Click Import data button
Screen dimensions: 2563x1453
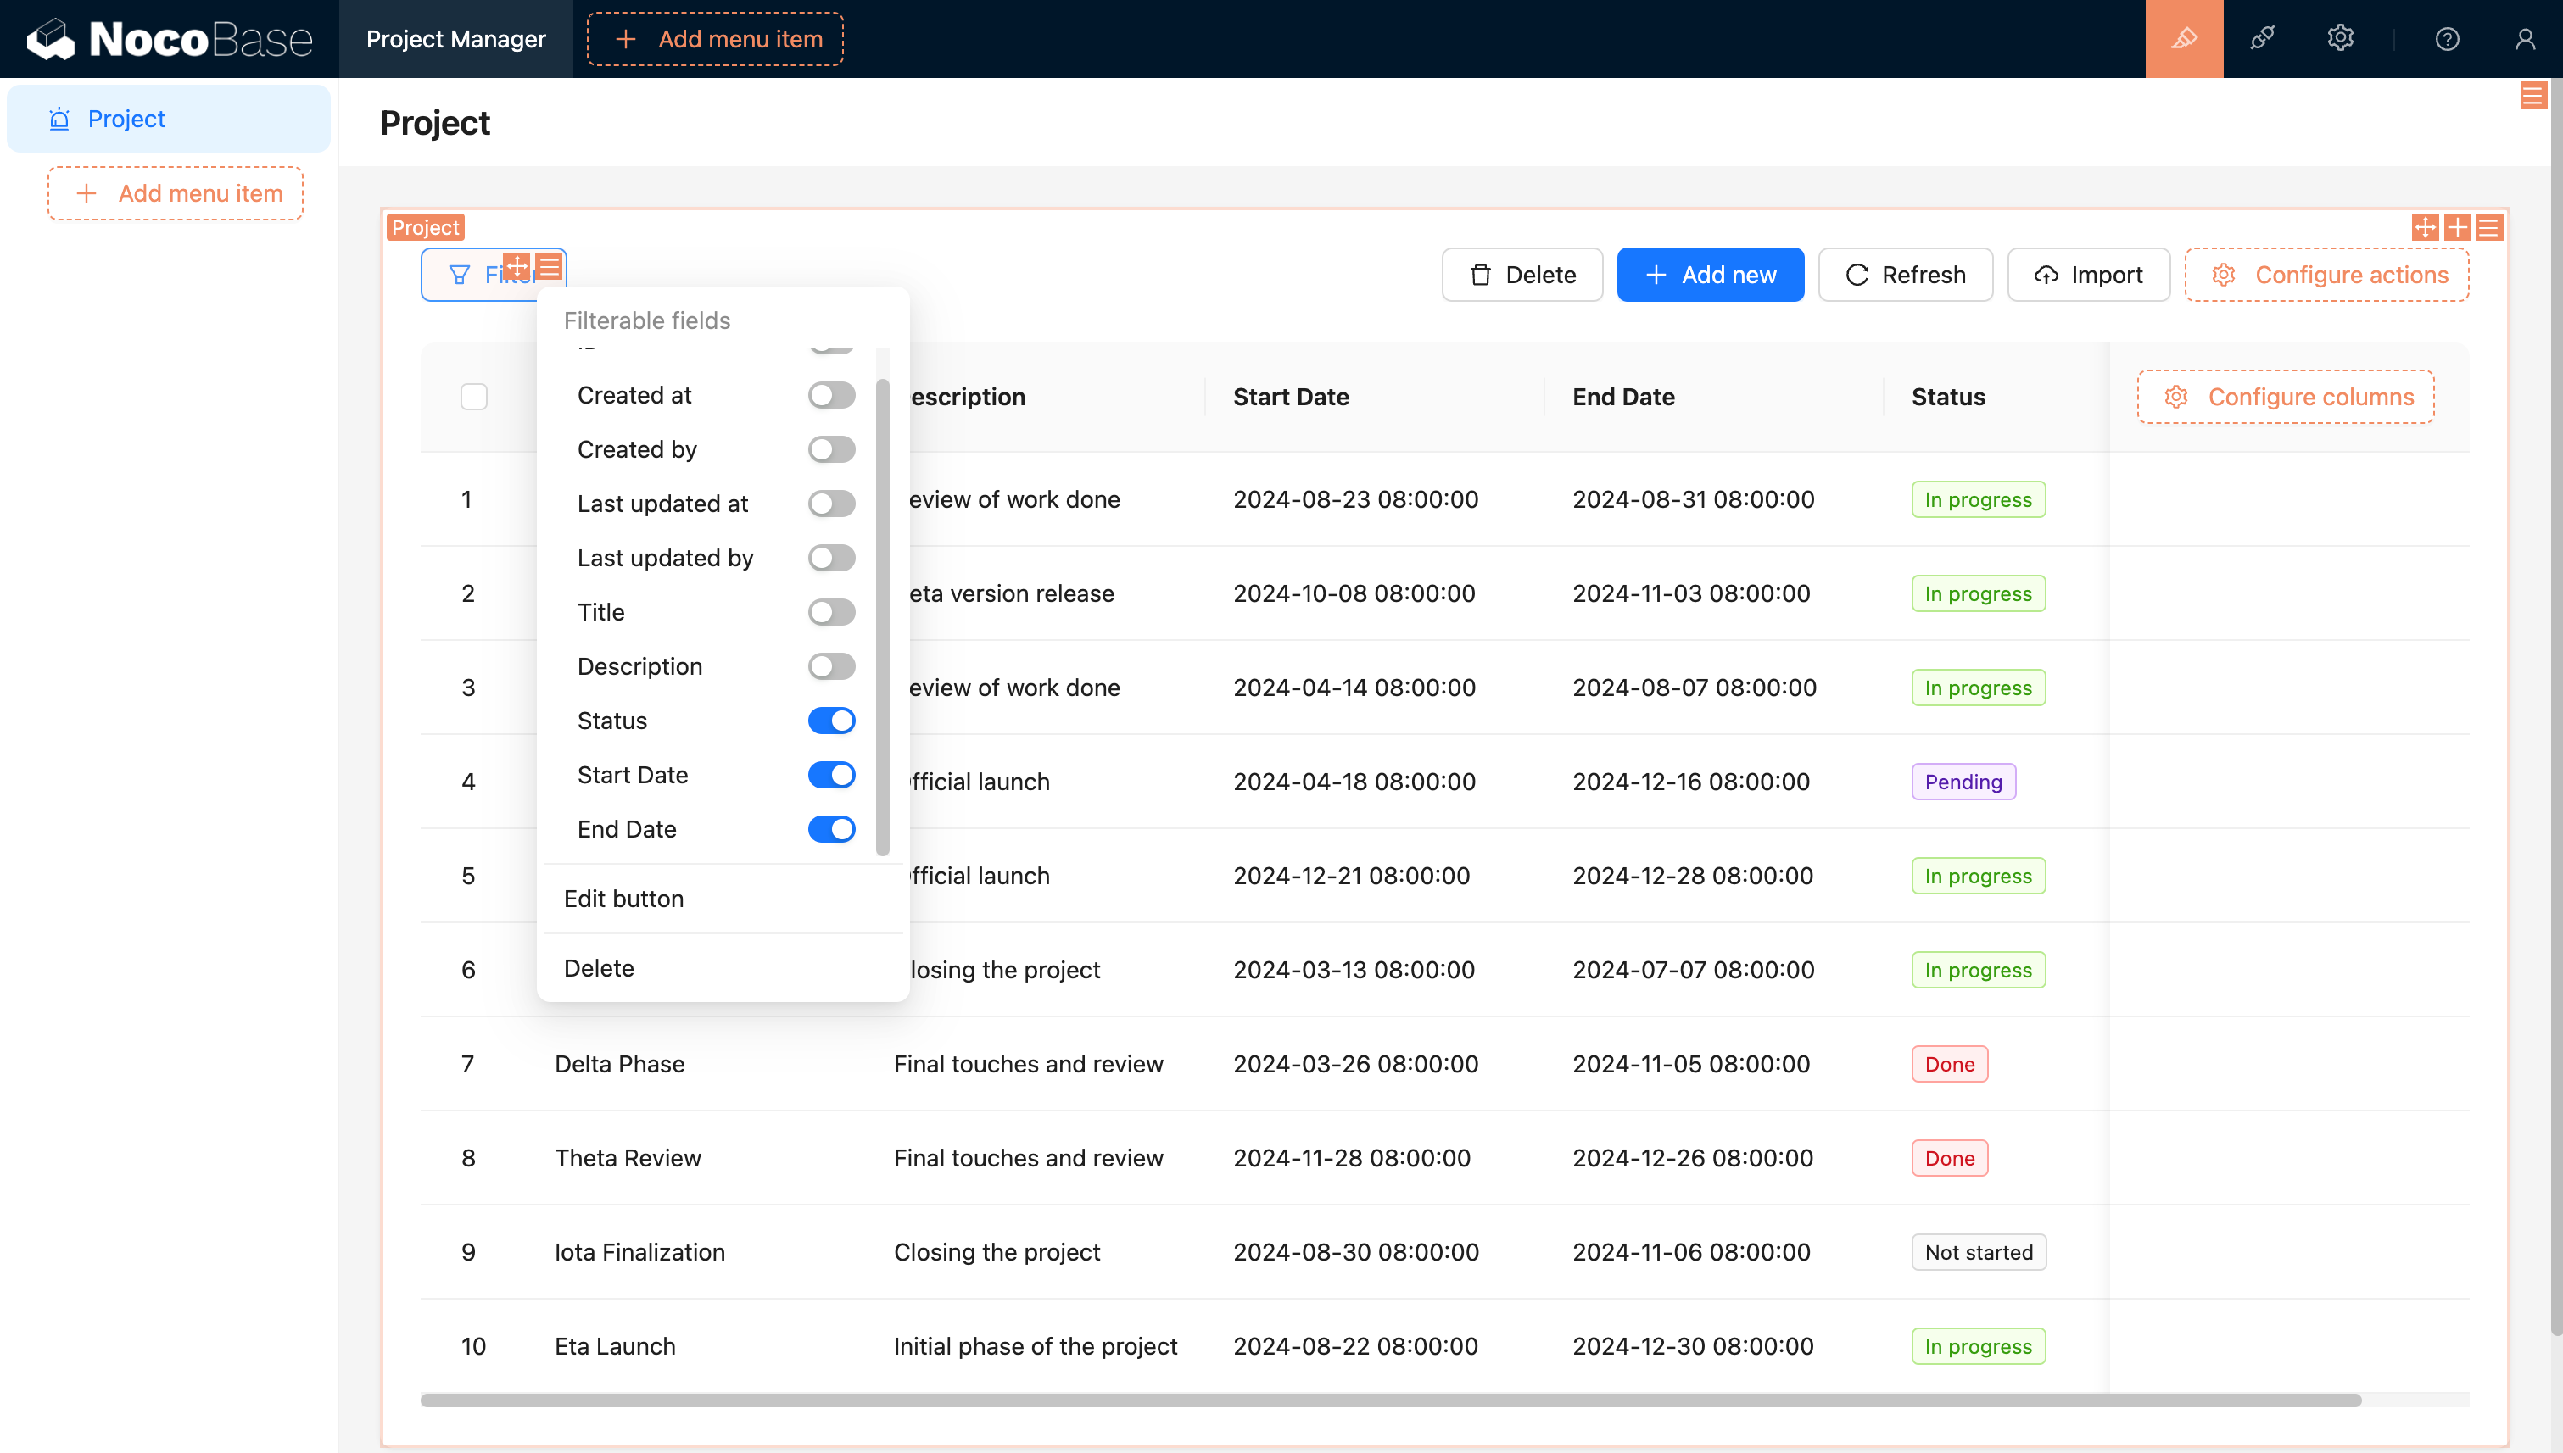pyautogui.click(x=2088, y=273)
